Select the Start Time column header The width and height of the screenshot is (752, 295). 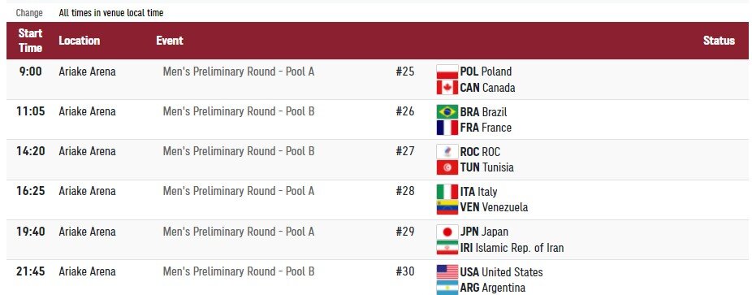[30, 41]
